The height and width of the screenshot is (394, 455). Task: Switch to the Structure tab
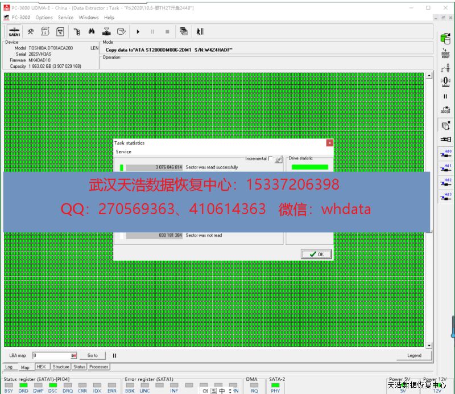[61, 367]
